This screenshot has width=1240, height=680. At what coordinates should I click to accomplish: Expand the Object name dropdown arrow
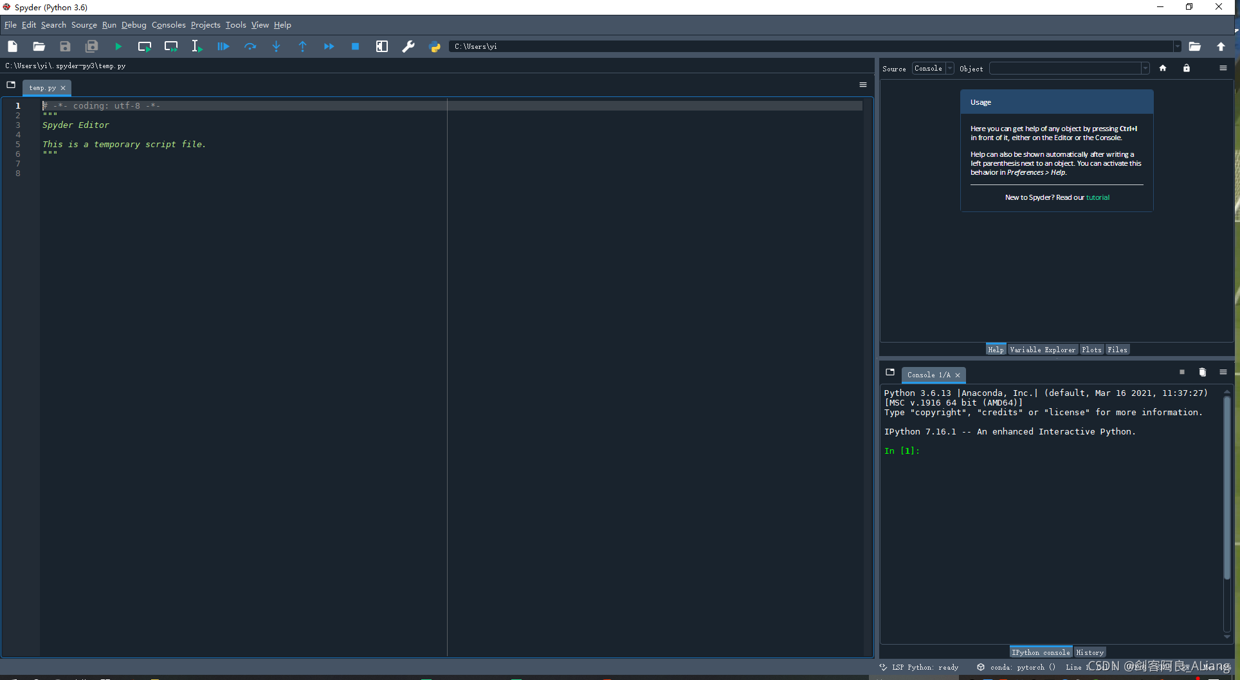[x=1145, y=69]
